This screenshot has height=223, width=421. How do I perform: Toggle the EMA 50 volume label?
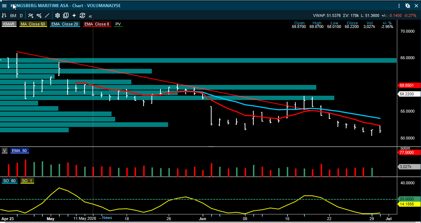click(19, 151)
